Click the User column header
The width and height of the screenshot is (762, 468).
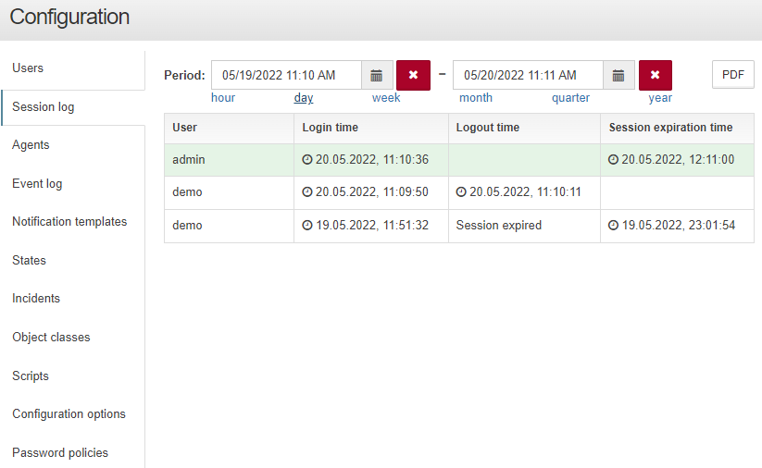tap(229, 128)
